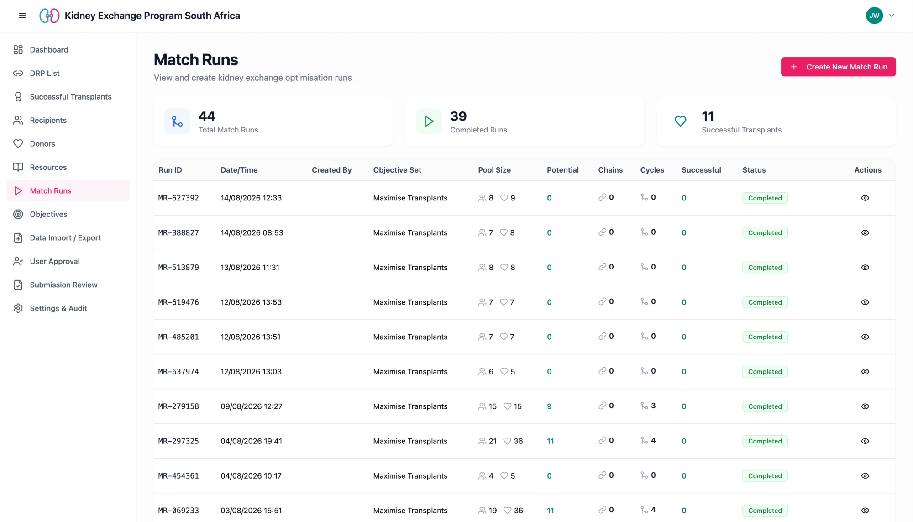Viewport: 913px width, 522px height.
Task: Click the Completed status badge for MR-279158
Action: tap(765, 406)
